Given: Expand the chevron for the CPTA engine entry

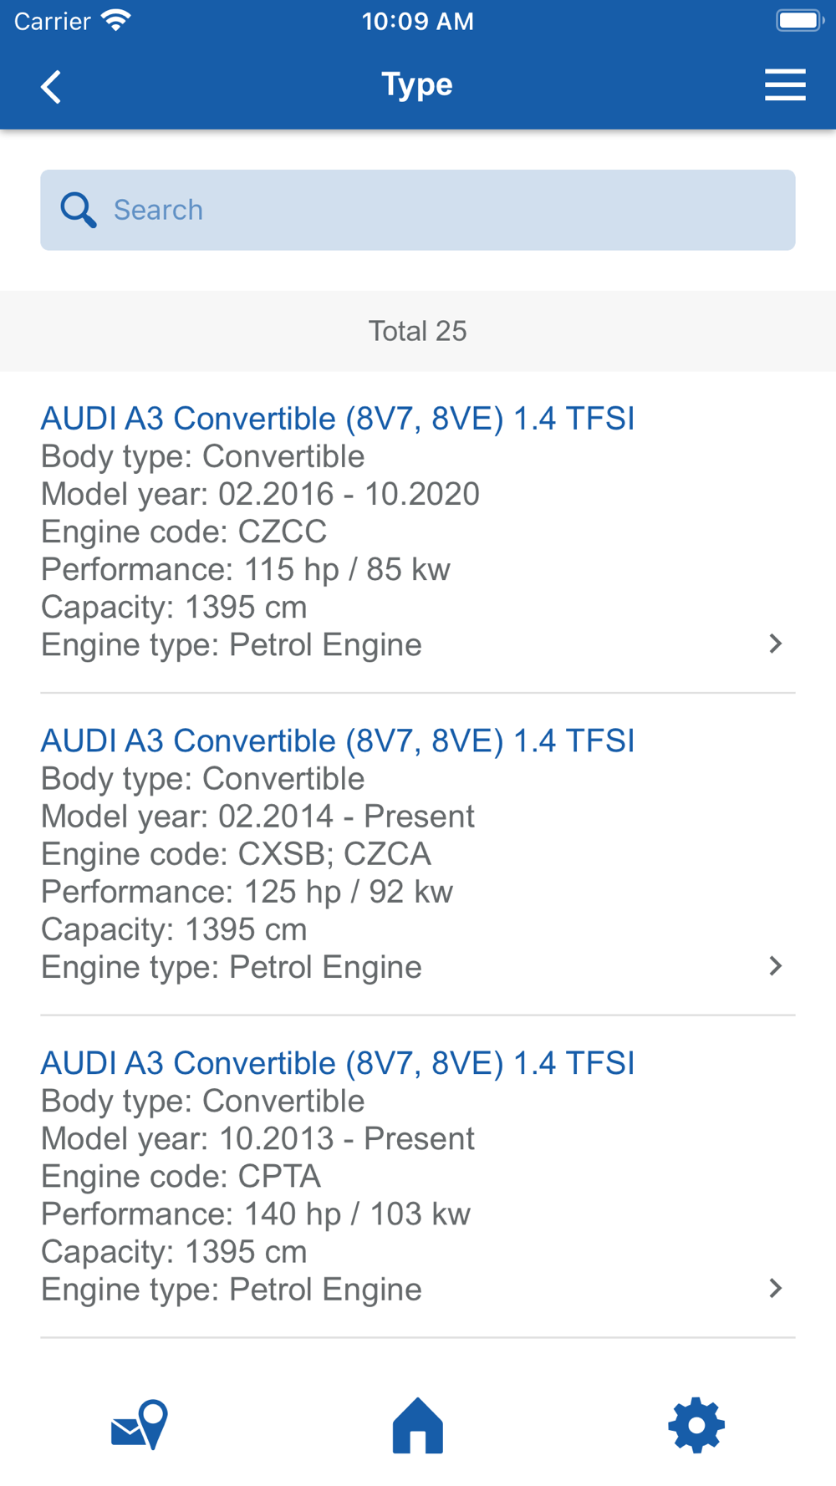Looking at the screenshot, I should (775, 1288).
